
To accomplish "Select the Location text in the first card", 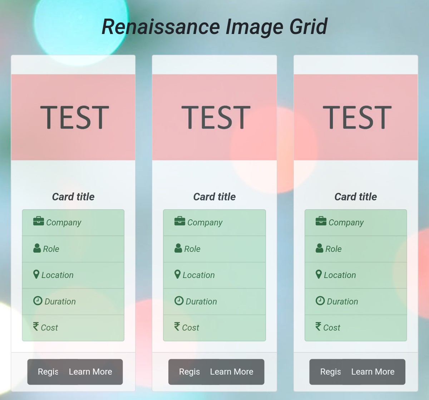I will [58, 275].
